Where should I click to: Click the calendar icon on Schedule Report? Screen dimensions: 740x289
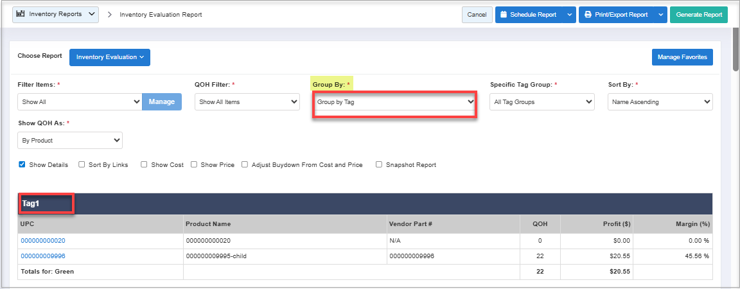(504, 15)
